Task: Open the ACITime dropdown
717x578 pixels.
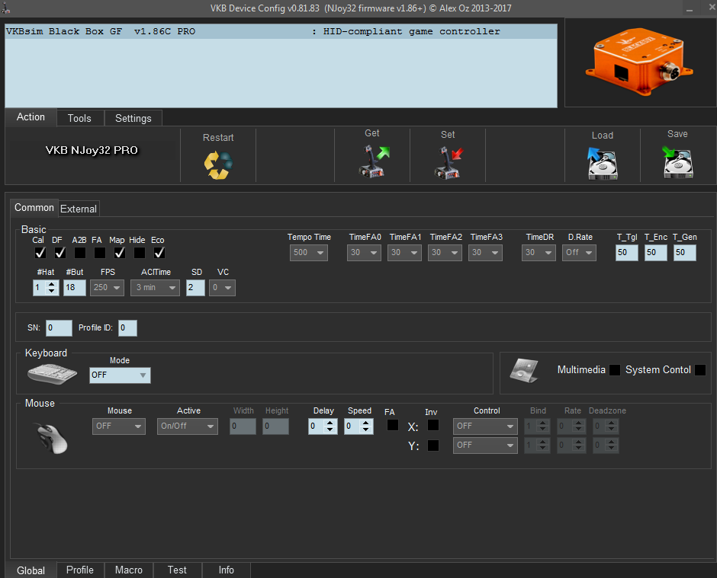Action: point(155,288)
